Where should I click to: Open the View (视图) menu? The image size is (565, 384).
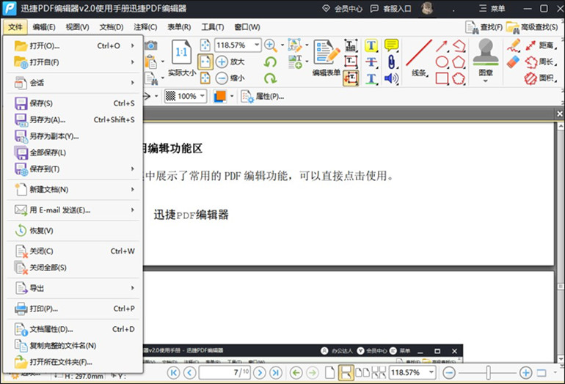pos(78,27)
